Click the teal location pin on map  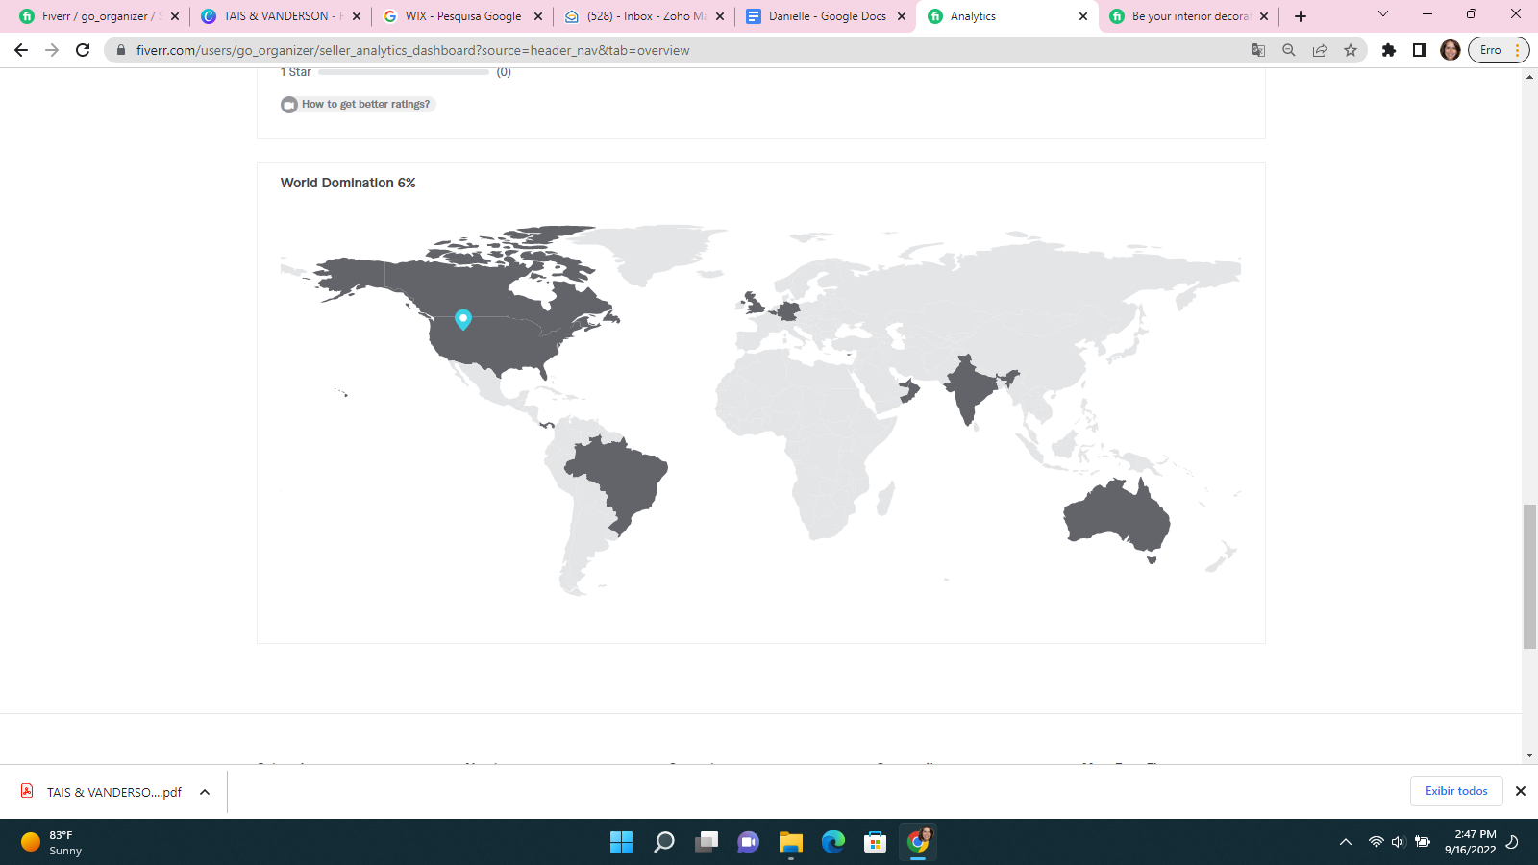pyautogui.click(x=463, y=318)
